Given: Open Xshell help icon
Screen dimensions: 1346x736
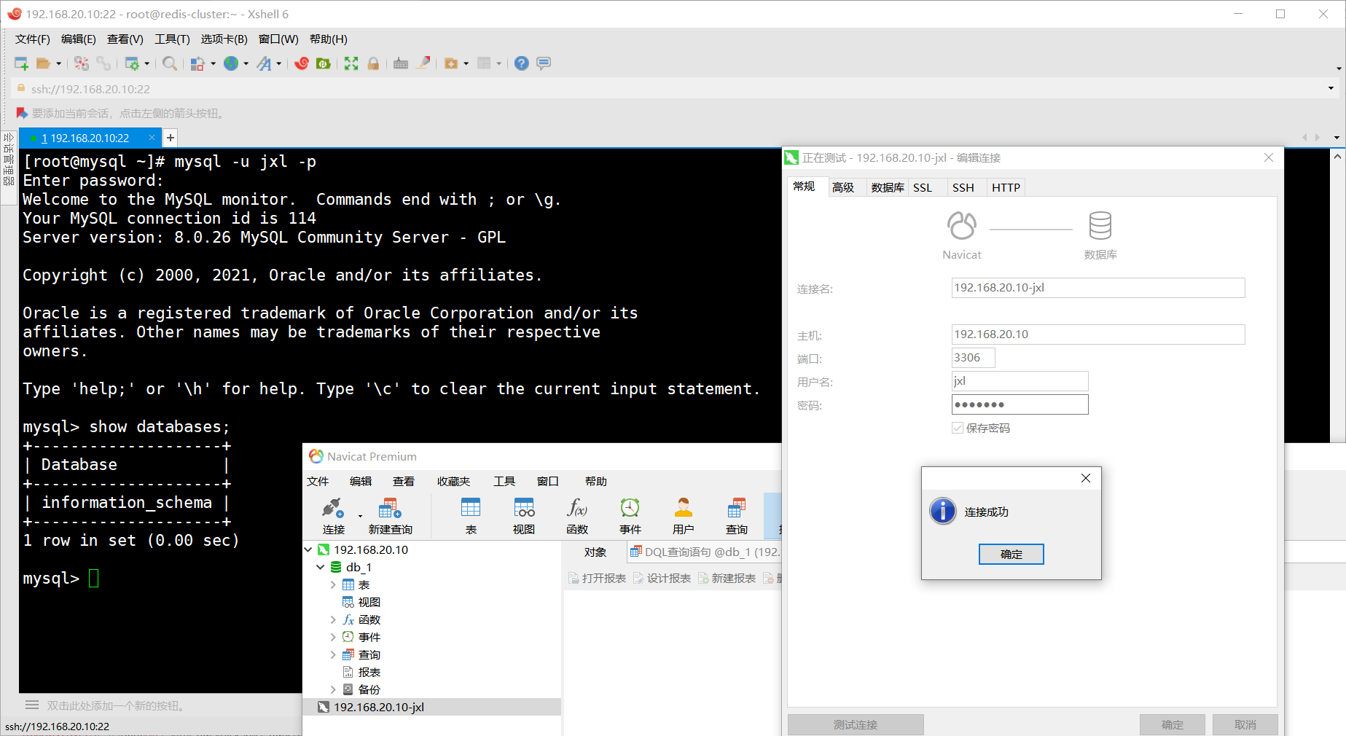Looking at the screenshot, I should [x=521, y=63].
